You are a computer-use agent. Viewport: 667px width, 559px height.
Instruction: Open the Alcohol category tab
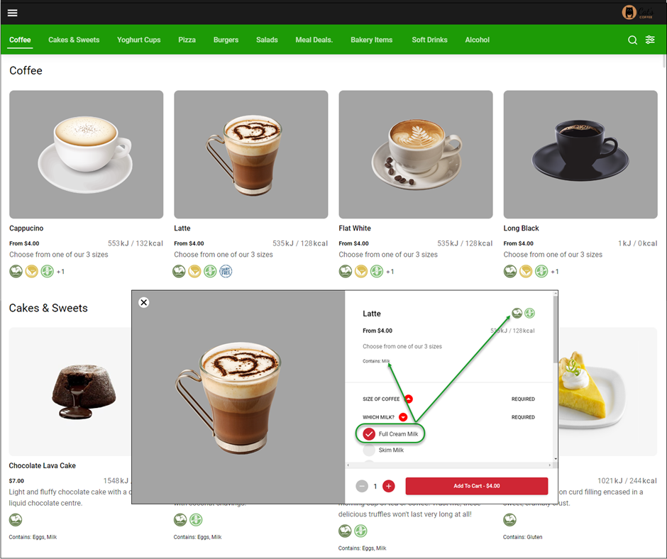click(478, 40)
